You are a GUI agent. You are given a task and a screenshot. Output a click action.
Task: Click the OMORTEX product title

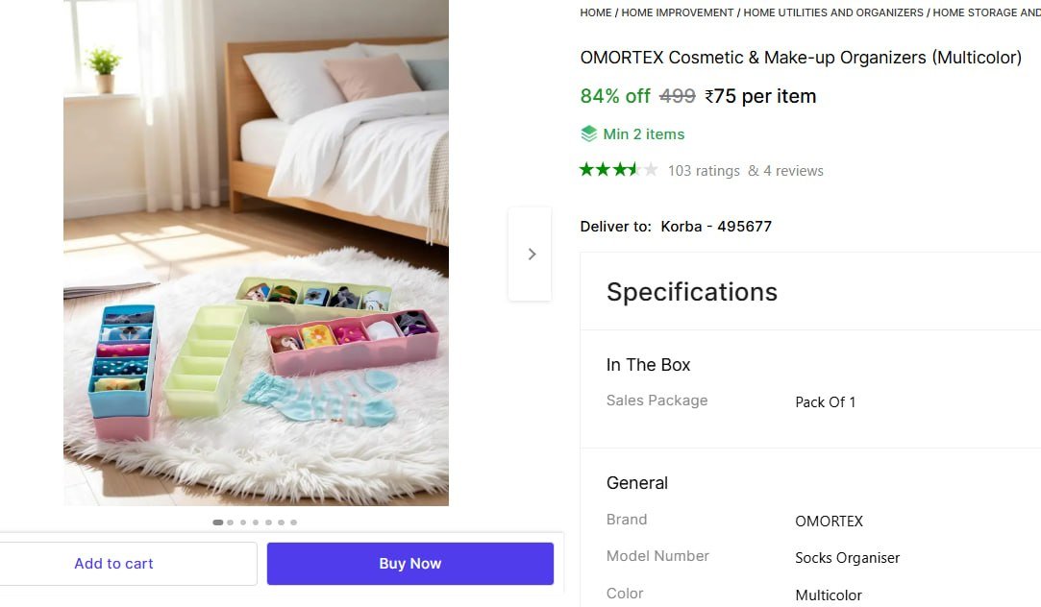[801, 58]
